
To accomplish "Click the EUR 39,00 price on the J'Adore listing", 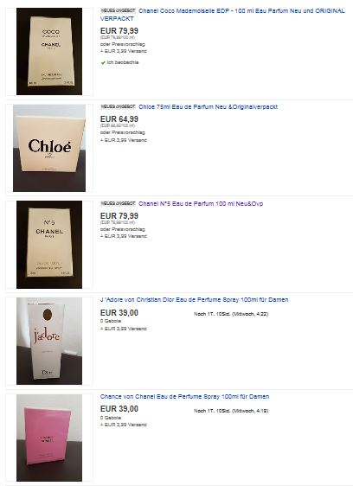I will 119,313.
